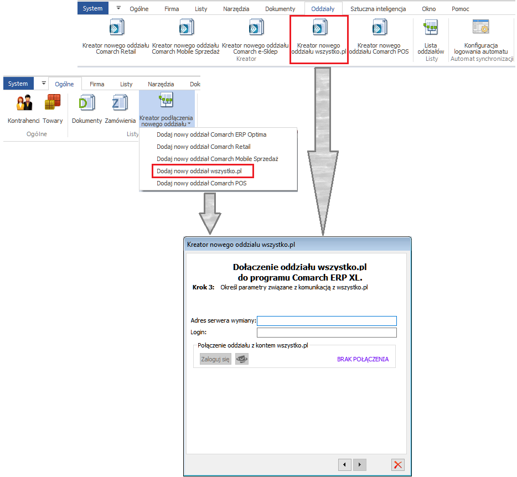Image resolution: width=517 pixels, height=477 pixels.
Task: Launch Kreator nowego oddziału Comarch Mobile Sprzedaż
Action: (x=185, y=37)
